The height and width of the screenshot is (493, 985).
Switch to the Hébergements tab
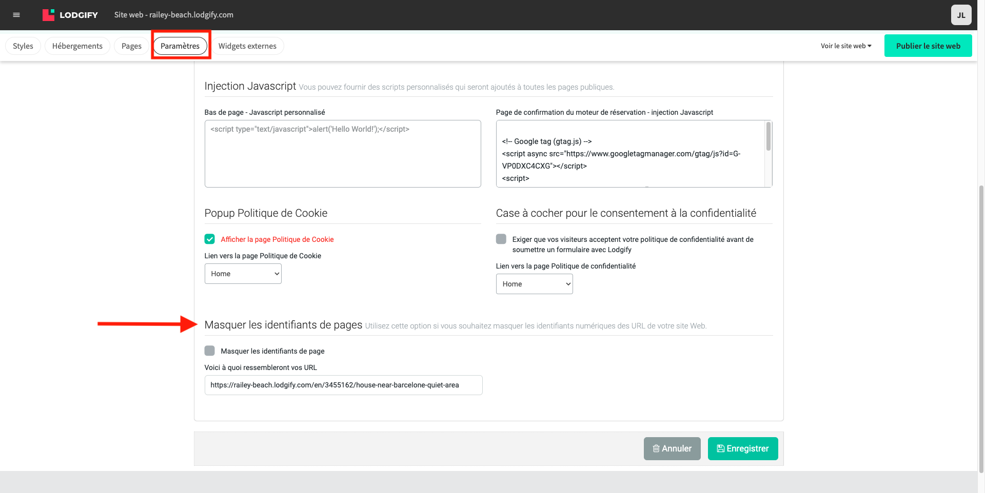pyautogui.click(x=77, y=46)
